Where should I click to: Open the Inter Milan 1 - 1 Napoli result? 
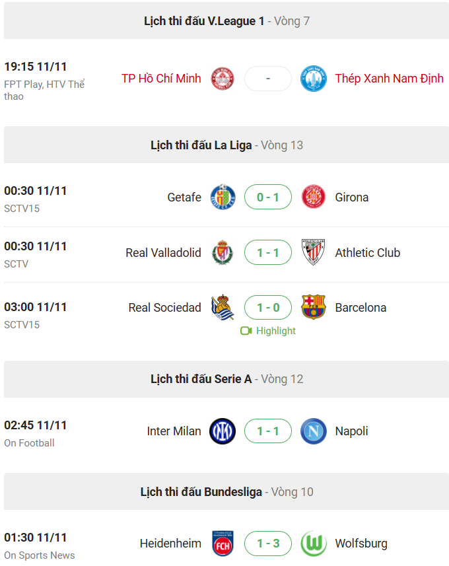[268, 431]
